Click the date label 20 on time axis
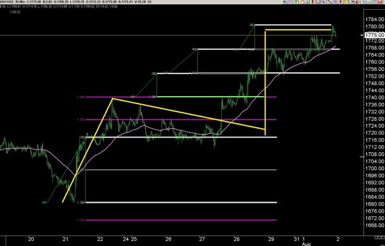The image size is (385, 246). [31, 239]
